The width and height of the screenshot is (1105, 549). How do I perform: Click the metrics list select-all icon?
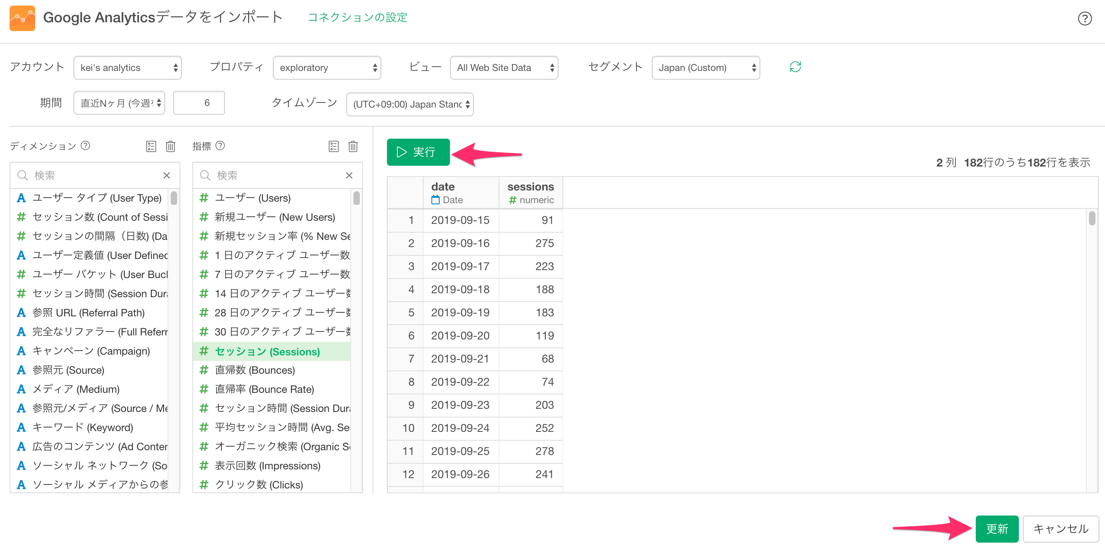[x=334, y=147]
